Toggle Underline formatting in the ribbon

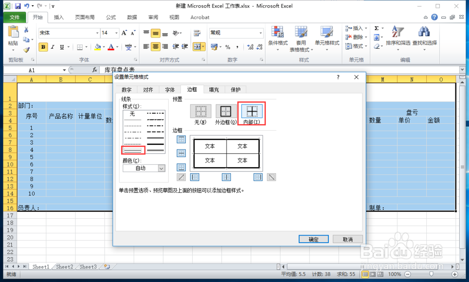61,47
